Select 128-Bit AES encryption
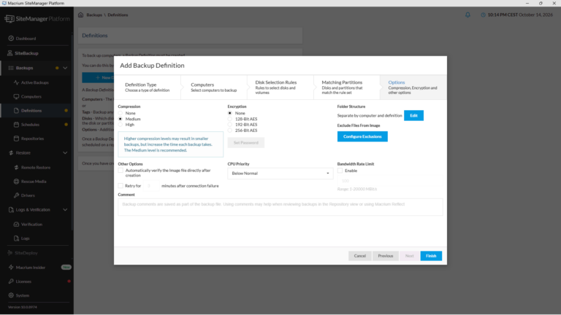 (229, 119)
